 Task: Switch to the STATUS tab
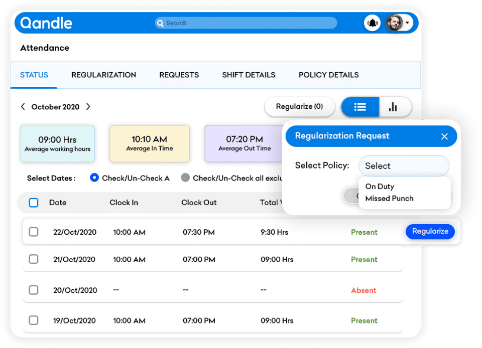(34, 75)
